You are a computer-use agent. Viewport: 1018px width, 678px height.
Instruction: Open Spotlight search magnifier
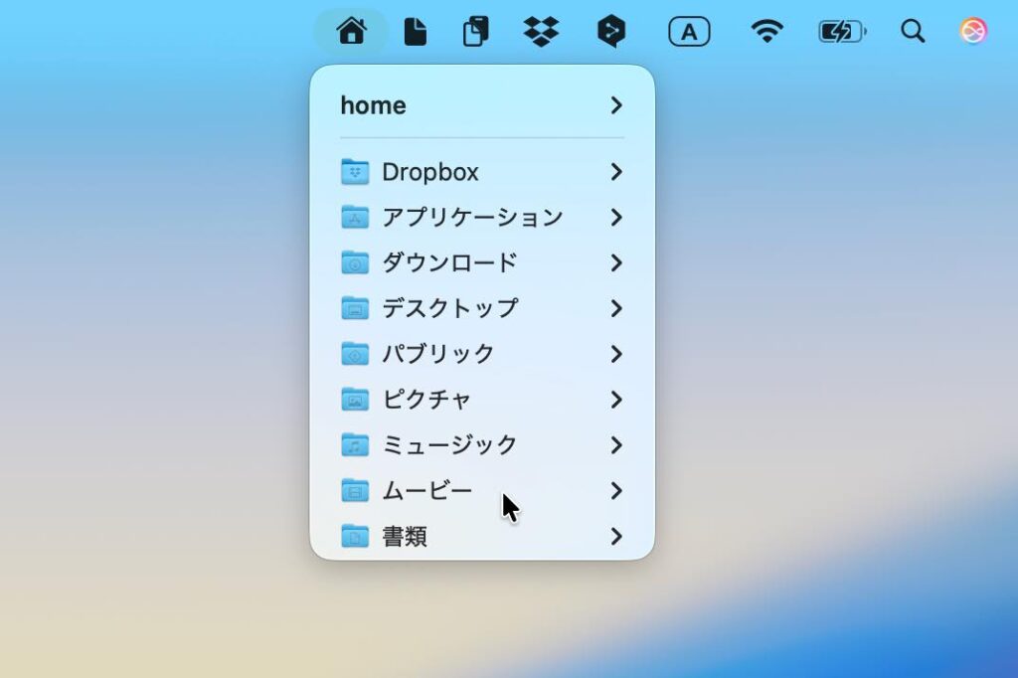point(913,32)
